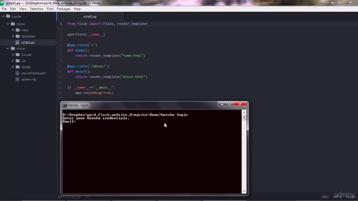Click the static folder icon
The width and height of the screenshot is (358, 201).
(18, 30)
